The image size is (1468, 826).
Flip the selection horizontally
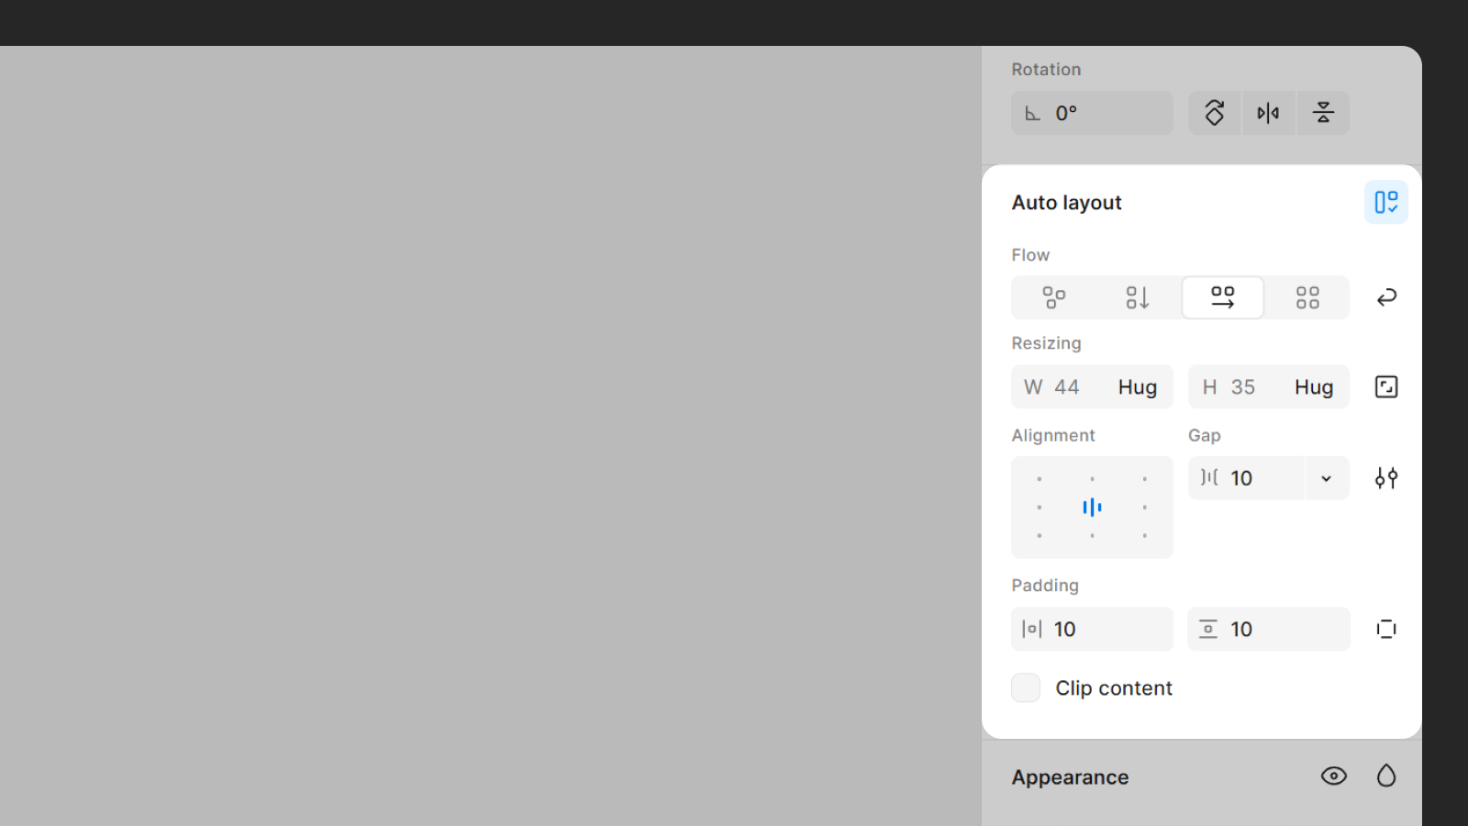(x=1269, y=113)
